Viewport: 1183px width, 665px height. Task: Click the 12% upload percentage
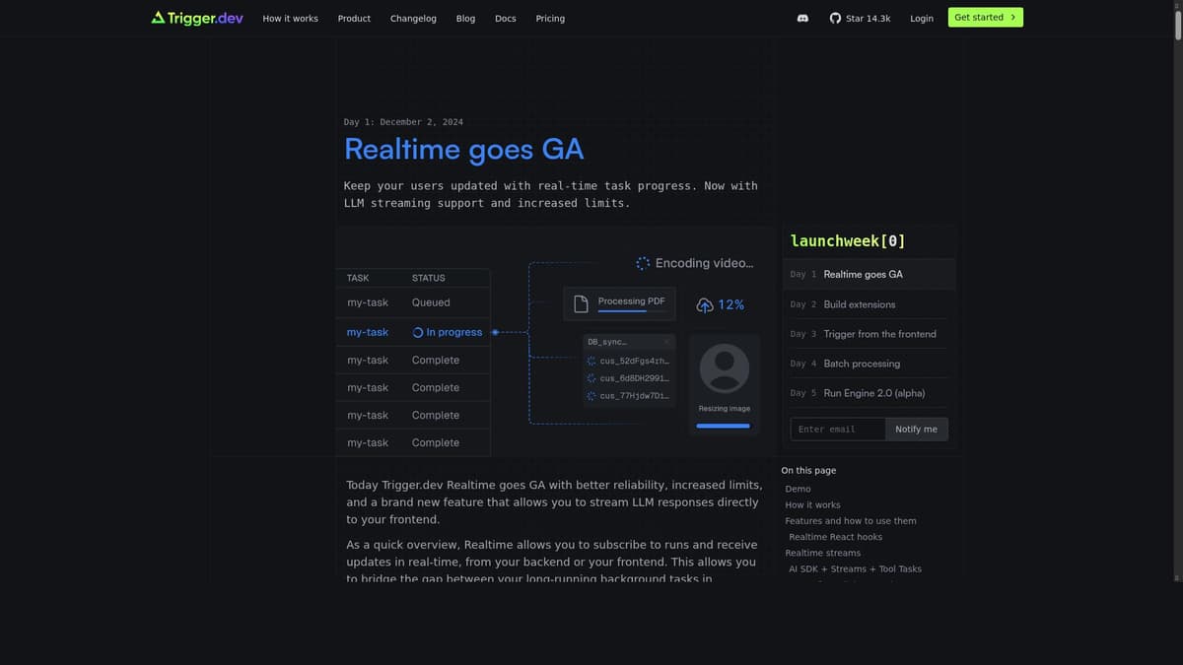(731, 305)
